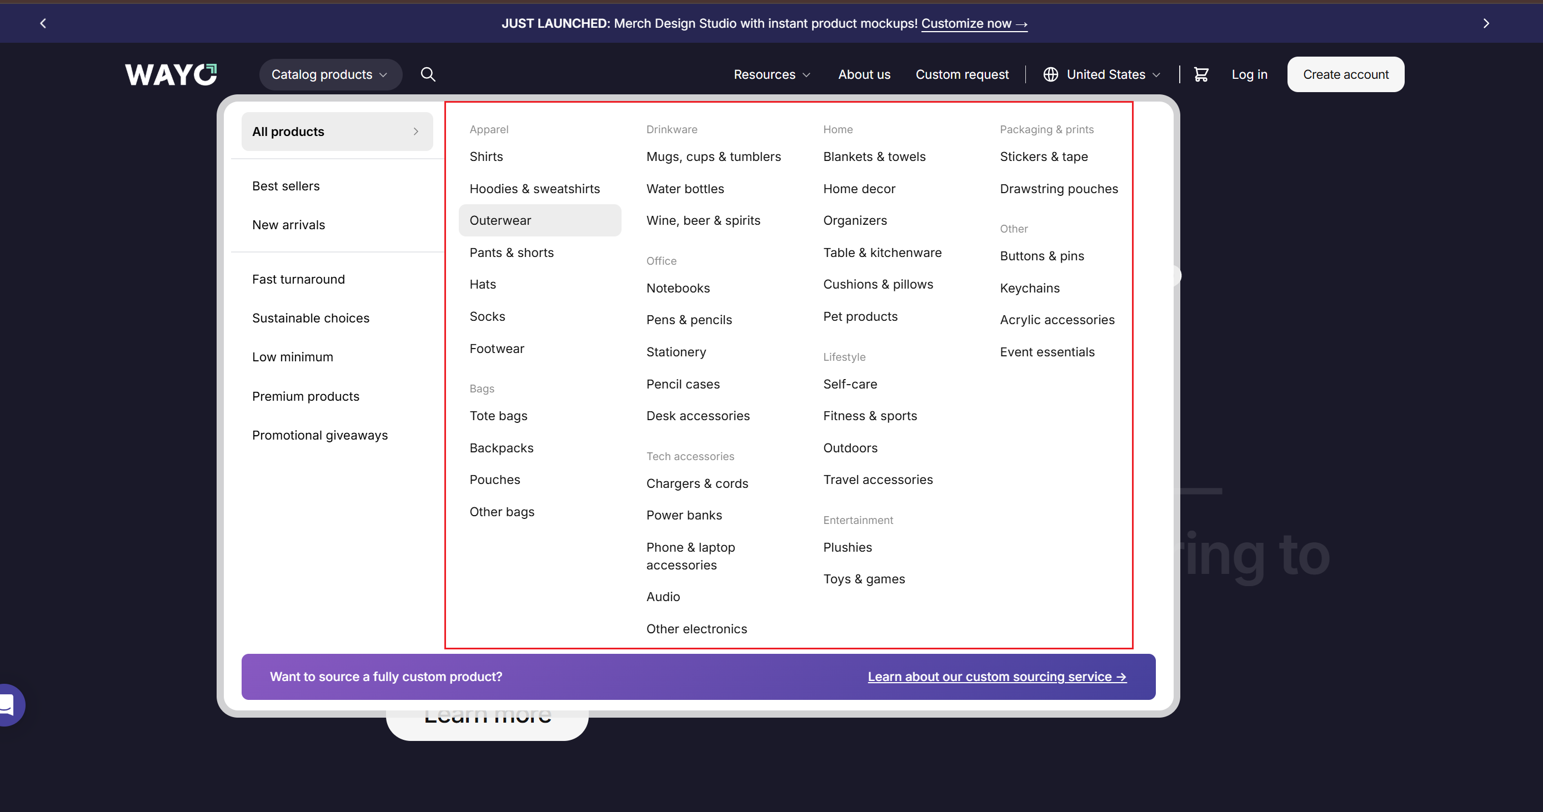Open the chat support bubble icon

coord(8,704)
